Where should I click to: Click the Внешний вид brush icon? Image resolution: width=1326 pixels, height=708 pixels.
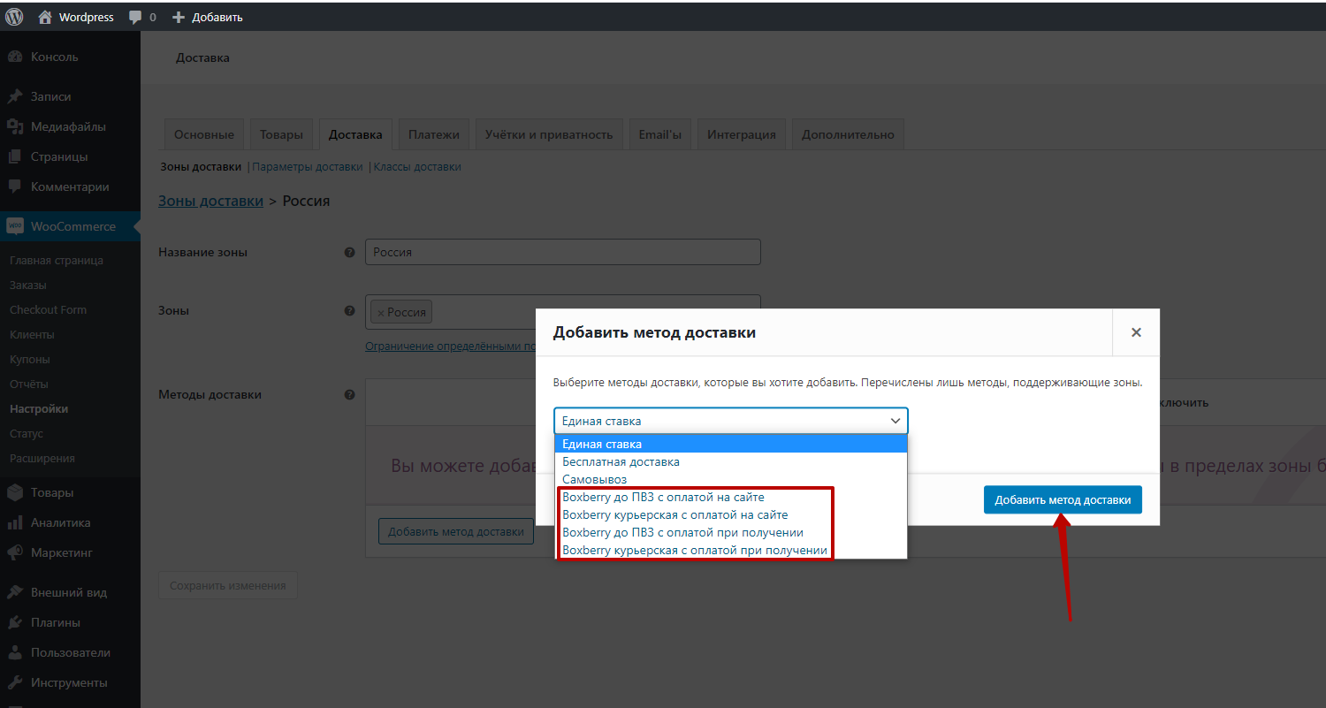point(15,592)
